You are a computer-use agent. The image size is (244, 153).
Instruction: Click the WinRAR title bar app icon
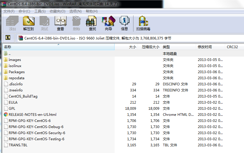click(4, 4)
